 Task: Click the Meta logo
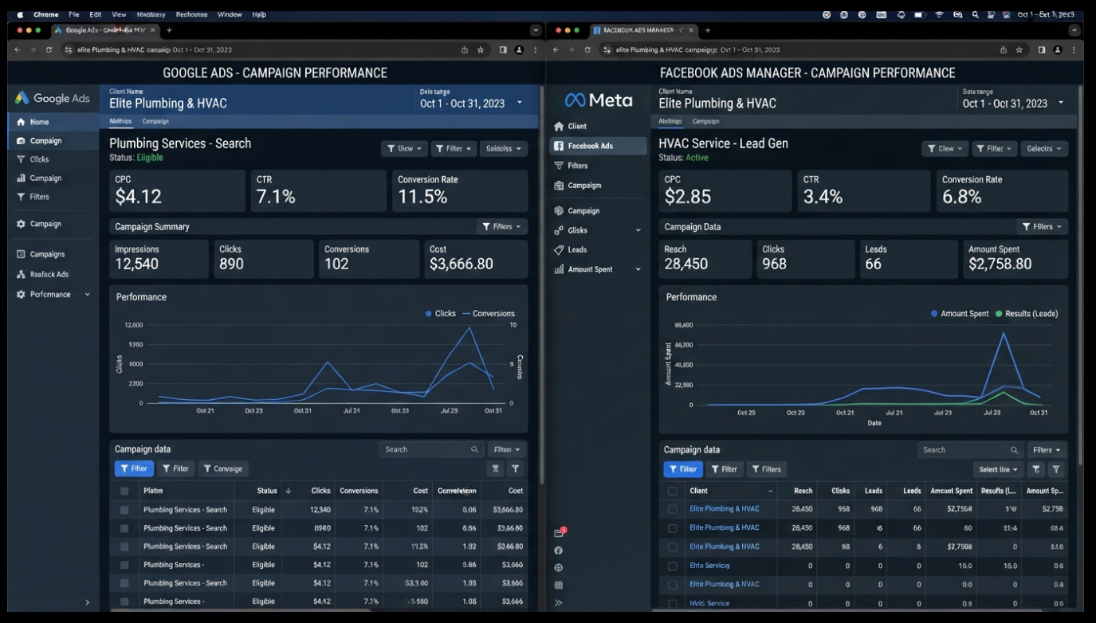pos(599,100)
